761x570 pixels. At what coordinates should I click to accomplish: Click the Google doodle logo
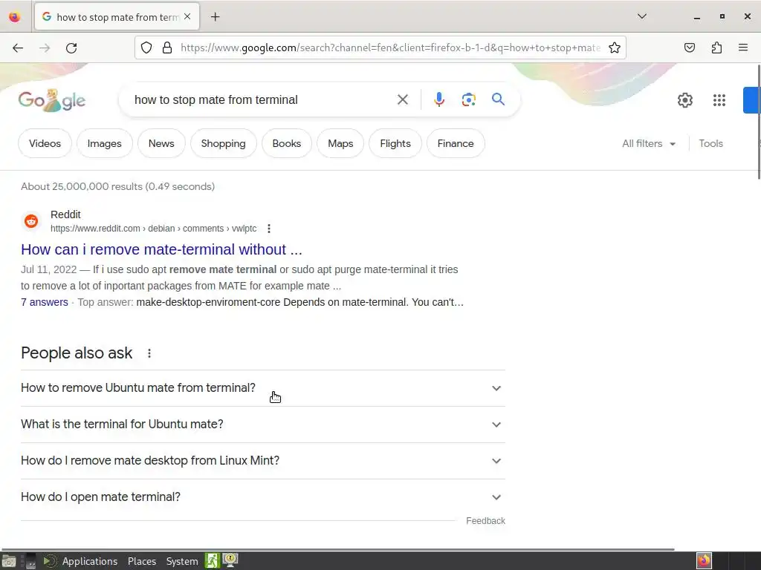[x=51, y=100]
